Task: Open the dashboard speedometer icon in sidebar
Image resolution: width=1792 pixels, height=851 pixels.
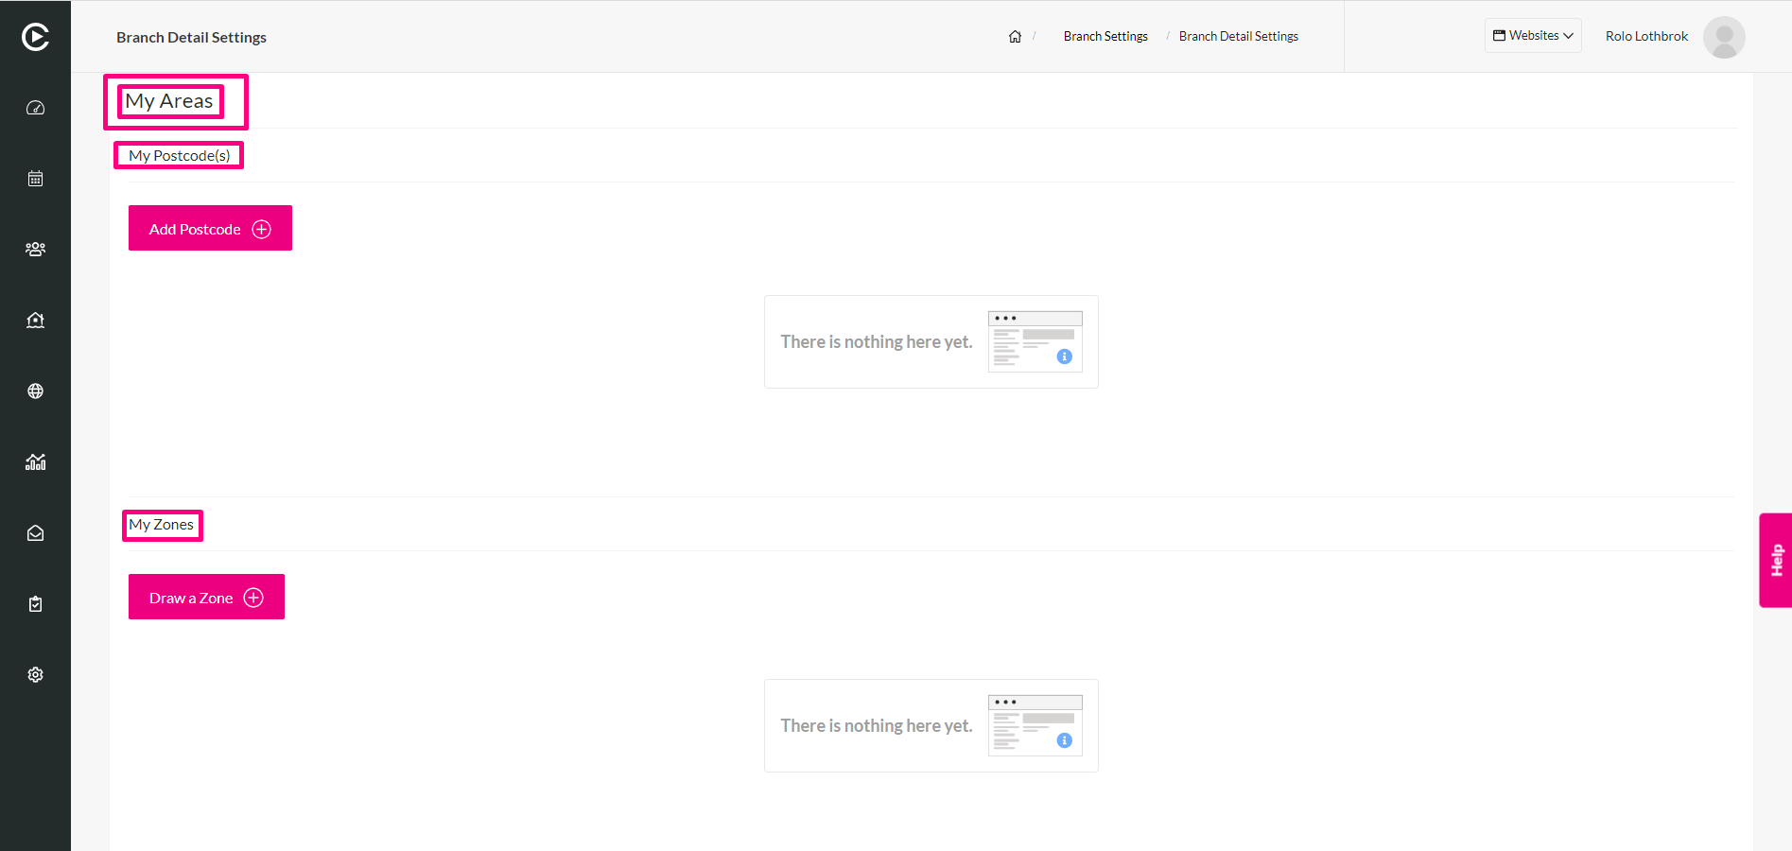Action: pos(35,108)
